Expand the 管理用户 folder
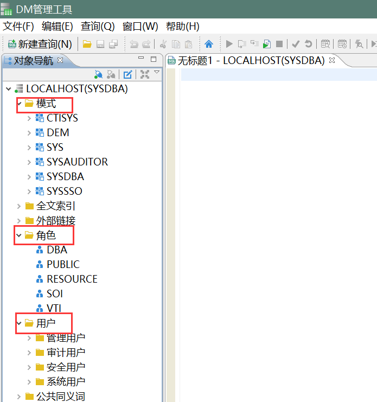The image size is (377, 402). (x=29, y=338)
